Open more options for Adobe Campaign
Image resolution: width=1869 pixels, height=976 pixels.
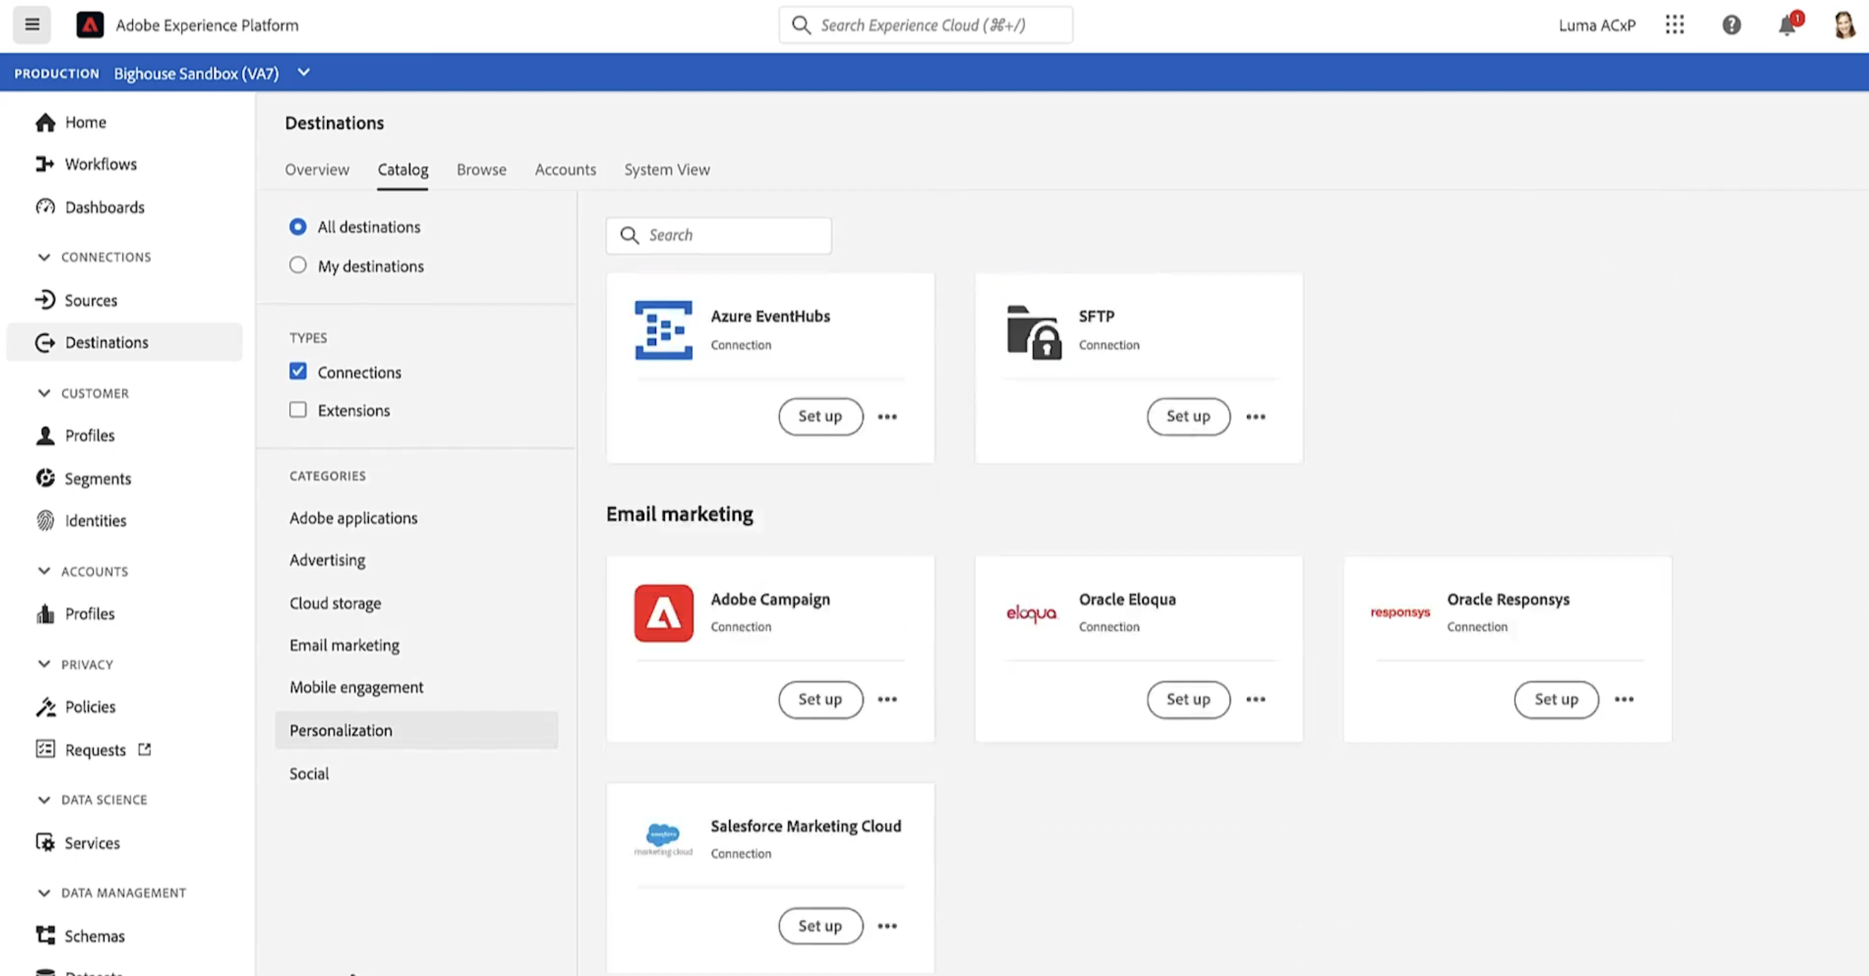(887, 699)
